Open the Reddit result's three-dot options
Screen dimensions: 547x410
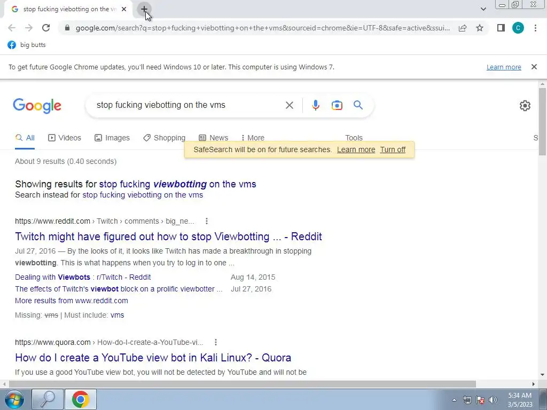click(x=207, y=221)
